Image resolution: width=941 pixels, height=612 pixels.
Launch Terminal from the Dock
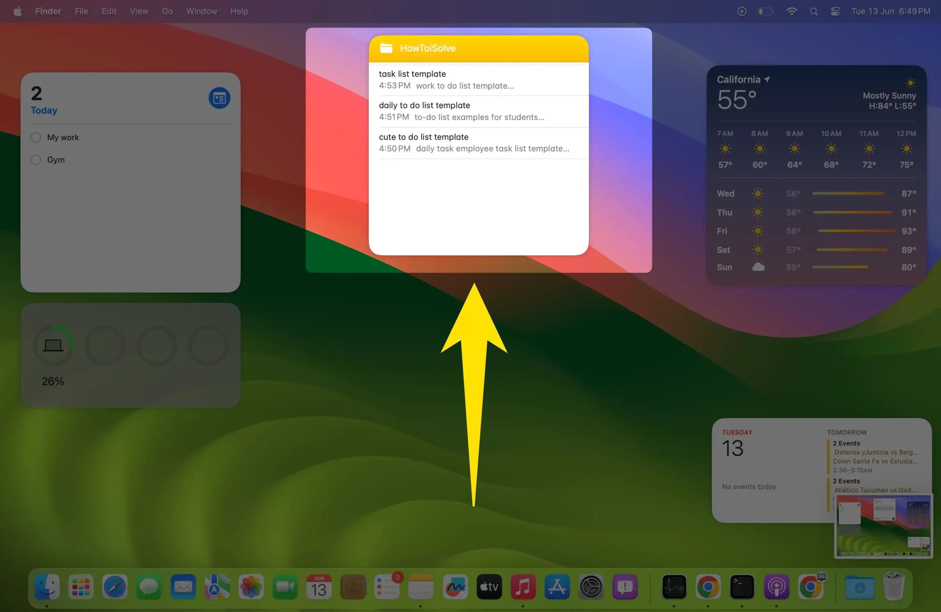pos(742,588)
